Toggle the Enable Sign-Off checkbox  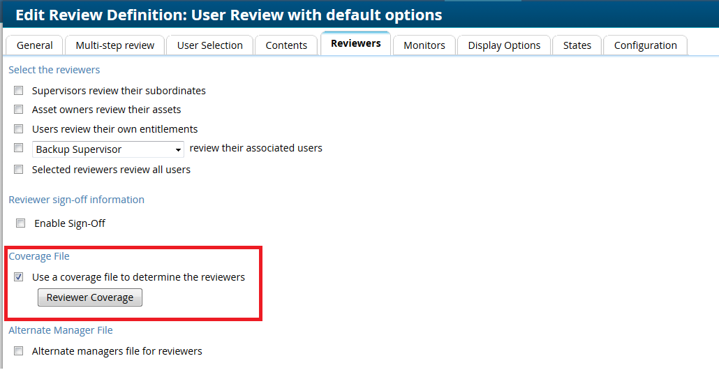[x=21, y=223]
